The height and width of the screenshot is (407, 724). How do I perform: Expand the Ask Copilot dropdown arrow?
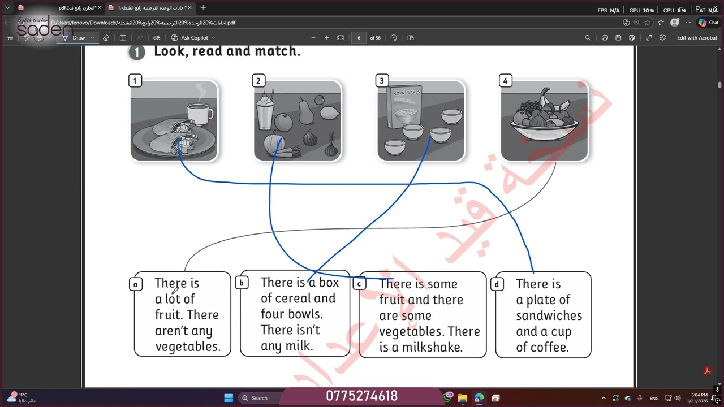[213, 38]
